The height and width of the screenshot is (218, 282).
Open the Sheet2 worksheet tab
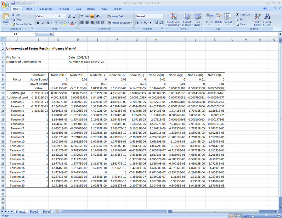click(34, 212)
